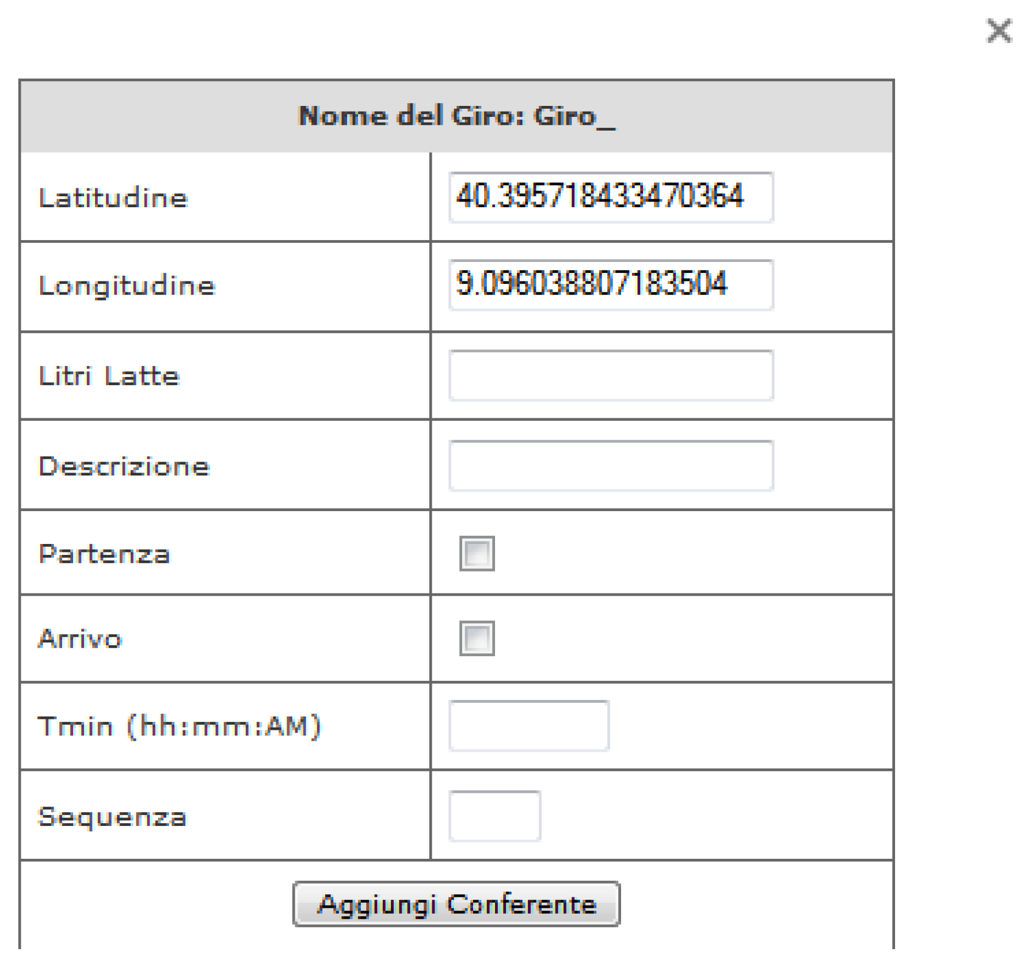This screenshot has width=1024, height=963.
Task: Tick the Arrivo checkbox
Action: 477,638
